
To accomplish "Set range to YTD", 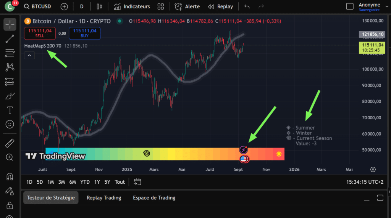I will 85,182.
